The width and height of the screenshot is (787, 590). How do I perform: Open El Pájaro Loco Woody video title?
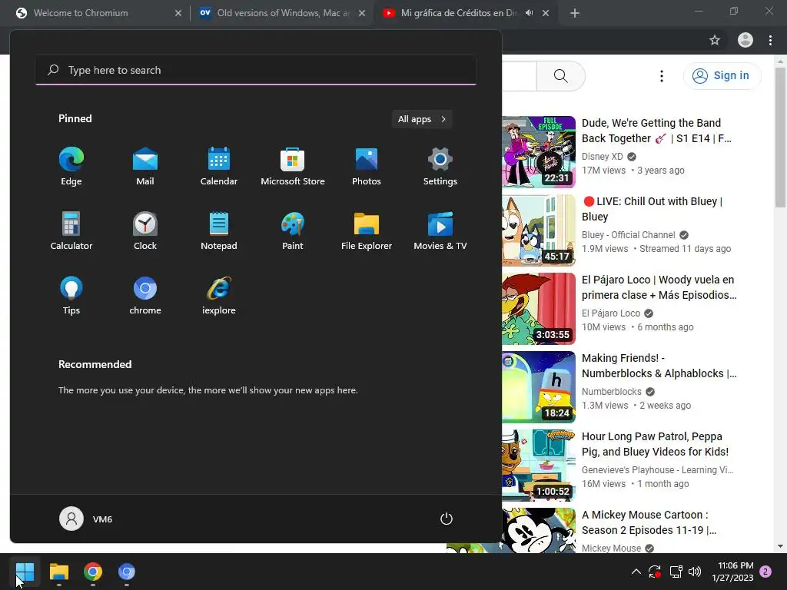click(659, 287)
